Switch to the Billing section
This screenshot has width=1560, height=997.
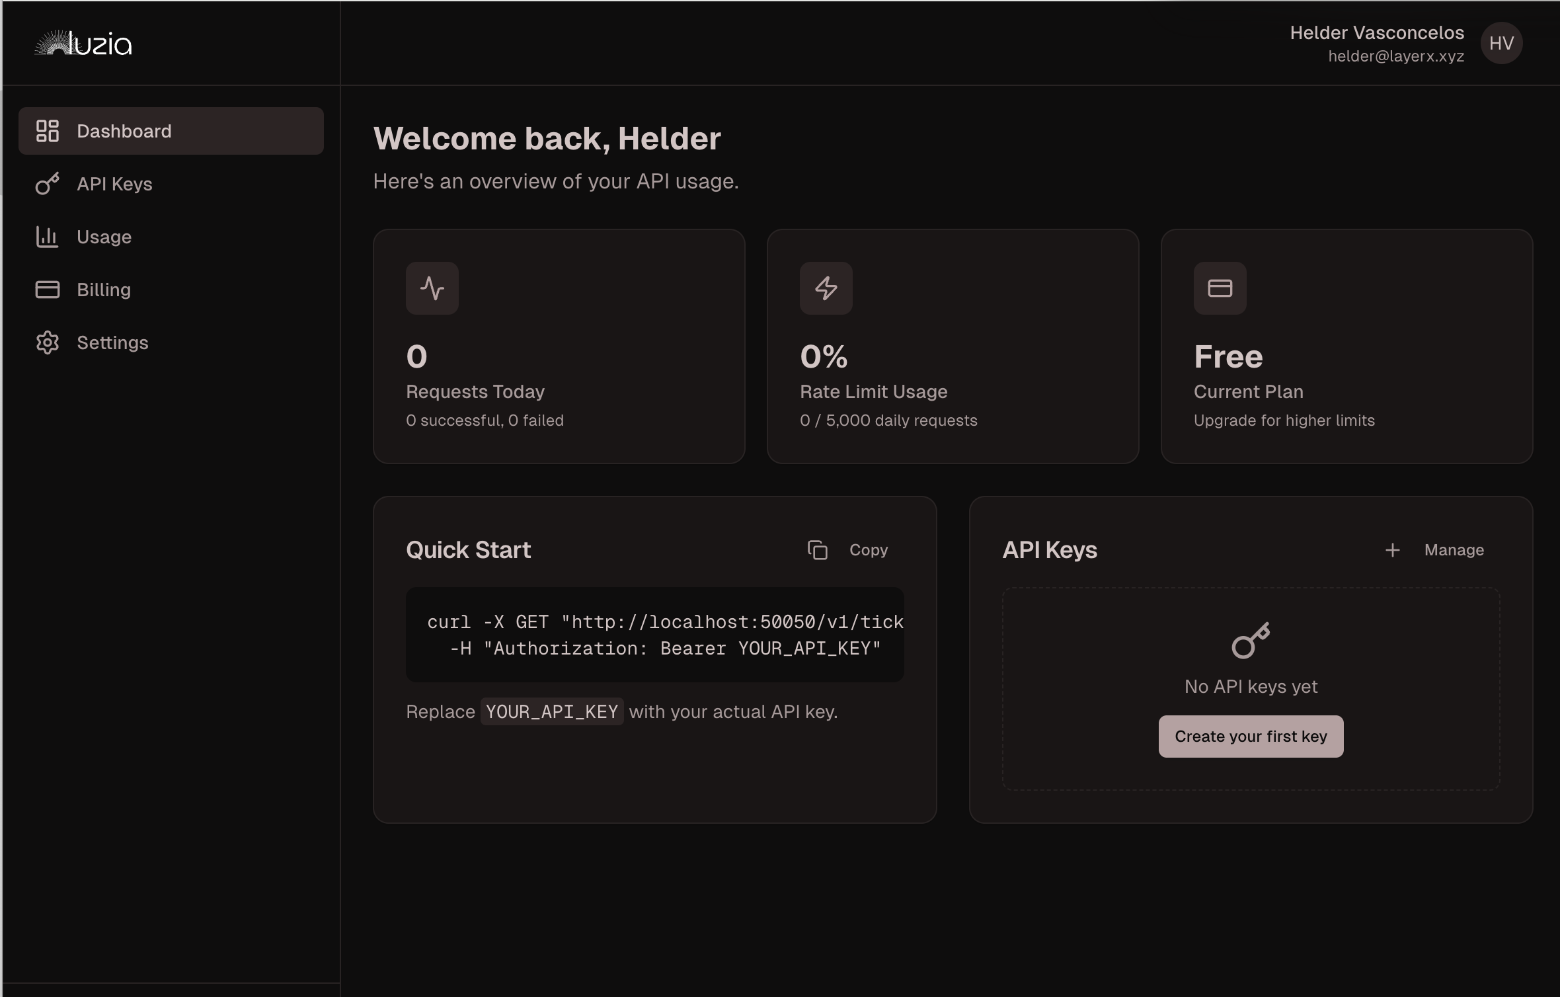point(103,289)
